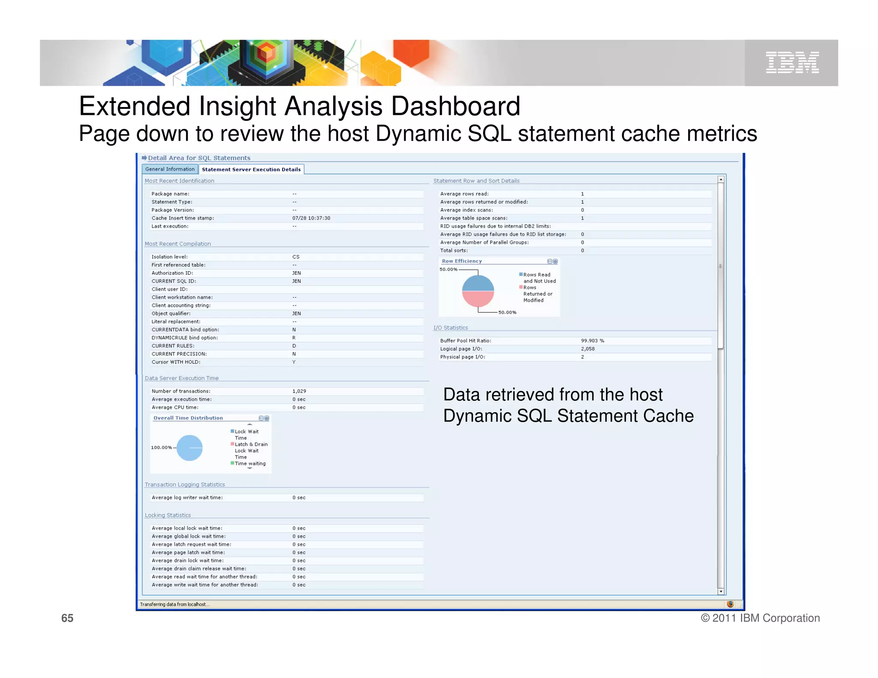Click the Average CPU time row
The image size is (878, 678).
point(286,408)
